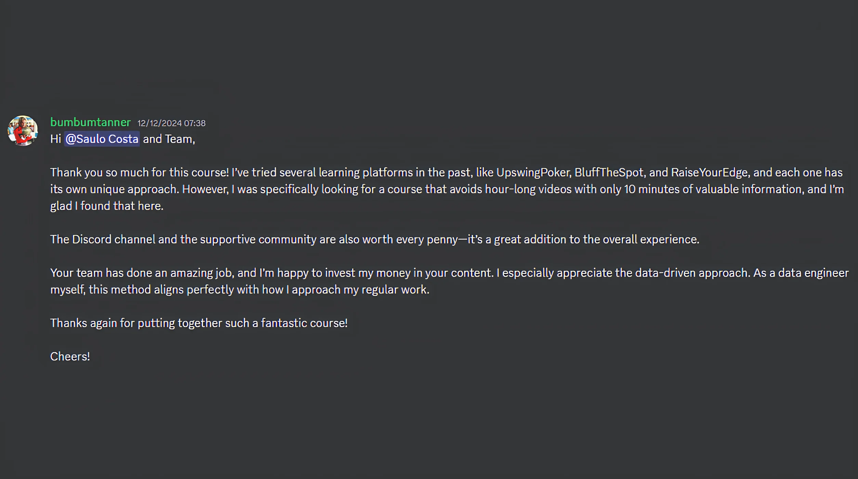Click the message body to focus it

coord(411,239)
